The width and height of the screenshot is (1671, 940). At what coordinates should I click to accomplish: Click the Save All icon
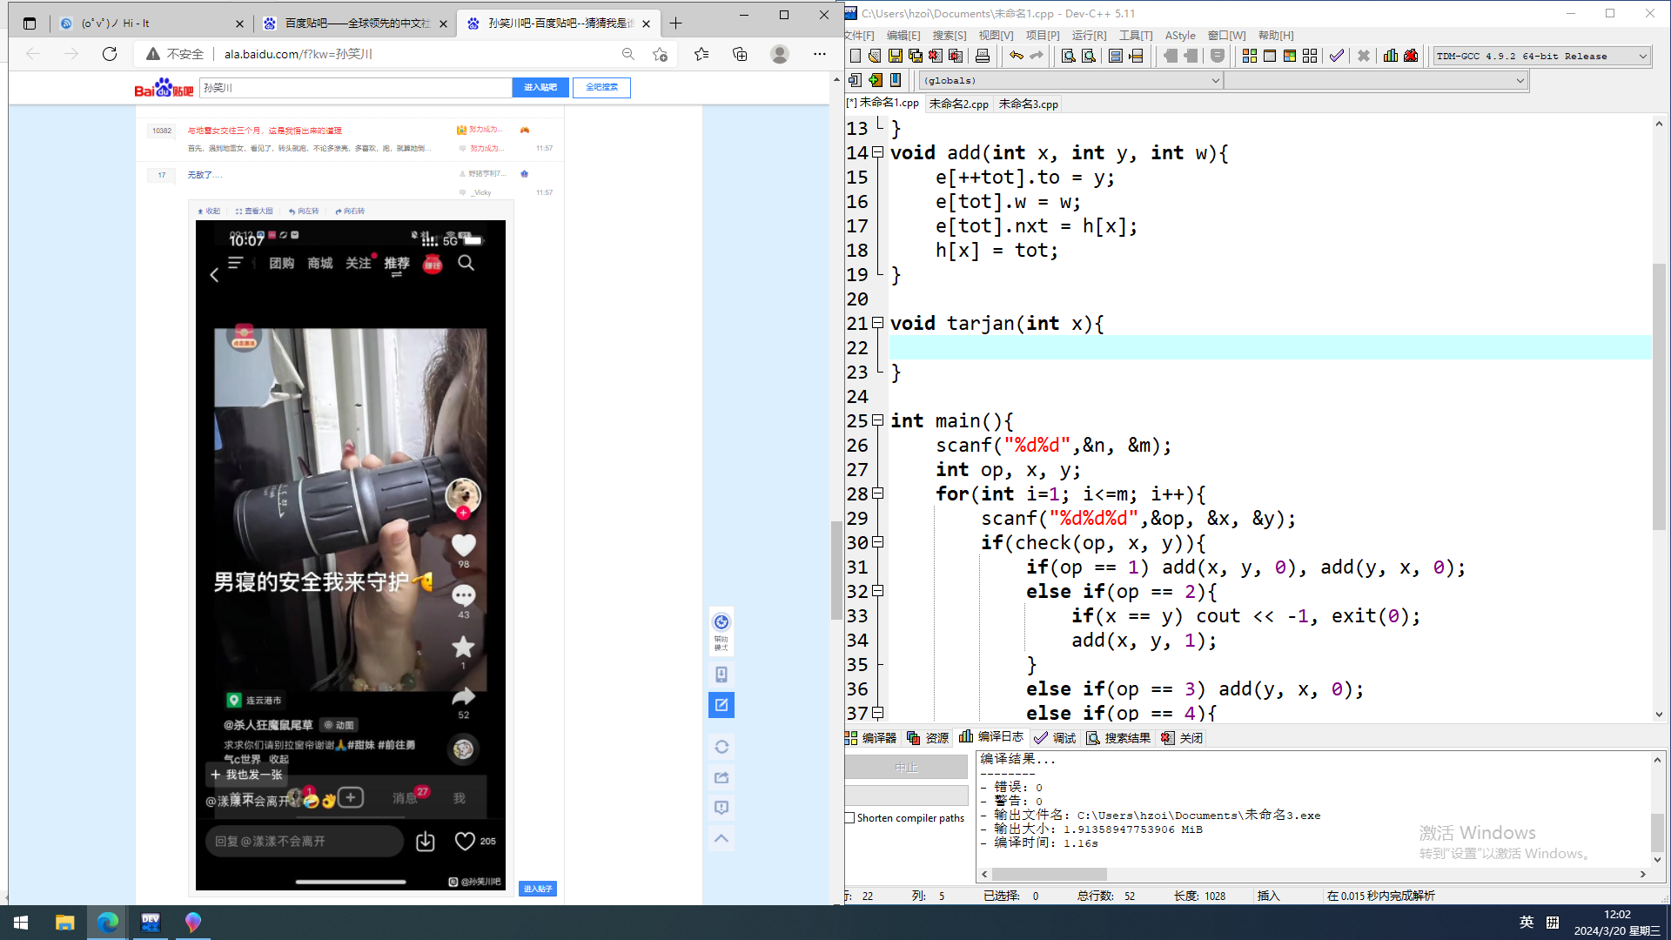[x=915, y=56]
